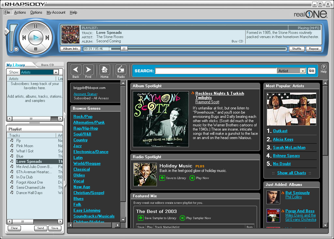Click the track position slider thumb
The width and height of the screenshot is (334, 239).
(124, 49)
